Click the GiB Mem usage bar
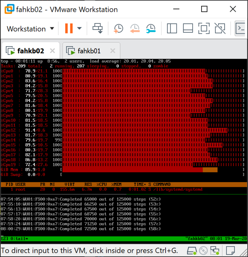The height and width of the screenshot is (257, 248). click(x=140, y=170)
